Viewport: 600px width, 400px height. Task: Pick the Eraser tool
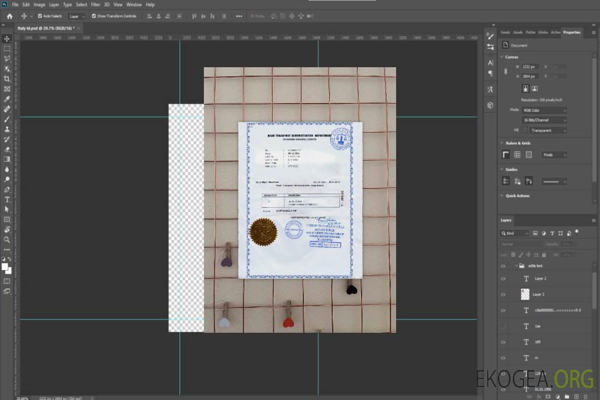[7, 149]
